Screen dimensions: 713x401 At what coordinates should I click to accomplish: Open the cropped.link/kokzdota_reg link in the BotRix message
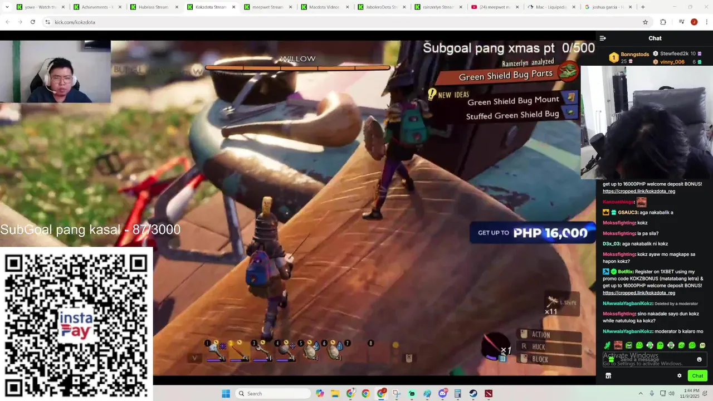pyautogui.click(x=639, y=293)
